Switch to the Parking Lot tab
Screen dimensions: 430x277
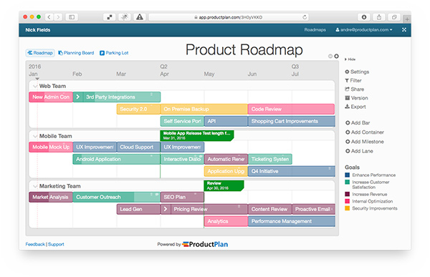114,53
